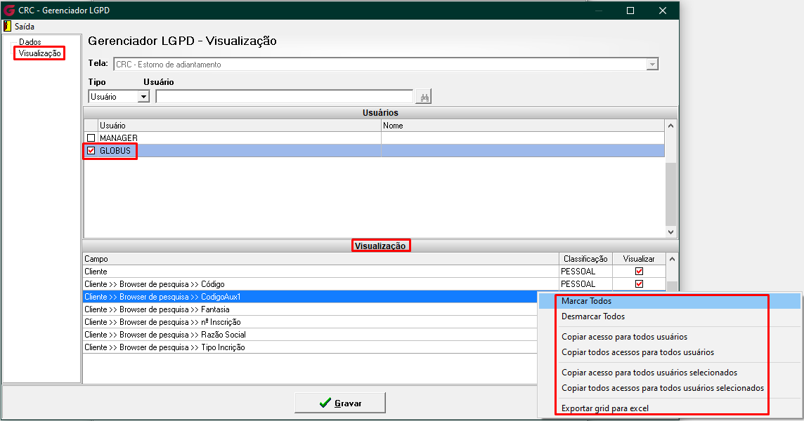Image resolution: width=804 pixels, height=421 pixels.
Task: Select Marcar Todos from context menu
Action: 586,301
